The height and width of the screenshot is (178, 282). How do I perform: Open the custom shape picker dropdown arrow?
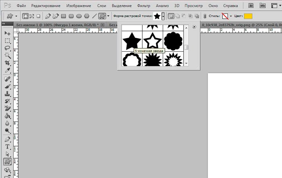[163, 16]
